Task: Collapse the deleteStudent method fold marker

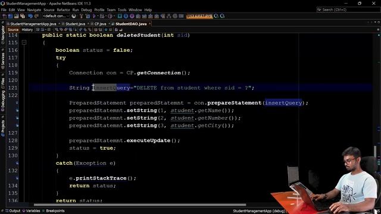Action: [24, 42]
